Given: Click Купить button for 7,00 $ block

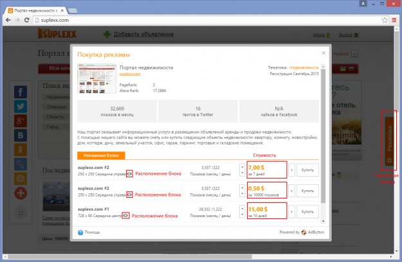Looking at the screenshot, I should point(308,170).
